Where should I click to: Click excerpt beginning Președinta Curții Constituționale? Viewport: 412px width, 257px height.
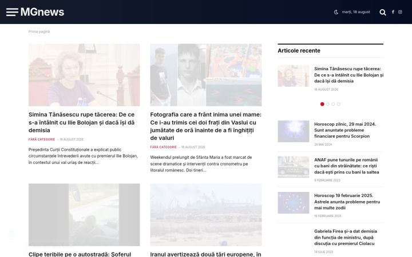(83, 156)
